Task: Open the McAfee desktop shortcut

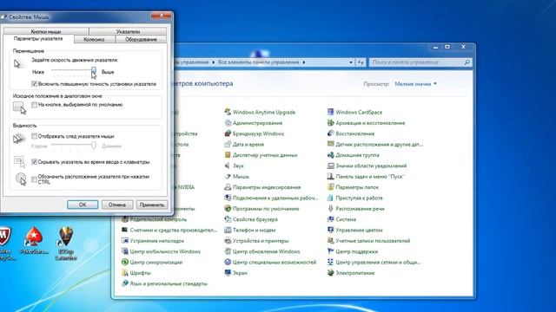Action: (6, 244)
